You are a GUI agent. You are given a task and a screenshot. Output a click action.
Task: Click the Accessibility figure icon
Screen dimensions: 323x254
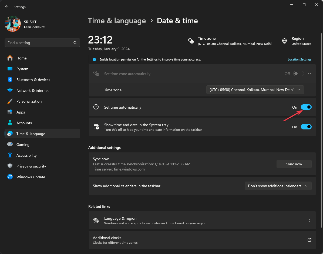click(10, 155)
